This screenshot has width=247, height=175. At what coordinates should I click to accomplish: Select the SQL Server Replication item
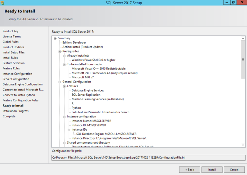[86, 95]
